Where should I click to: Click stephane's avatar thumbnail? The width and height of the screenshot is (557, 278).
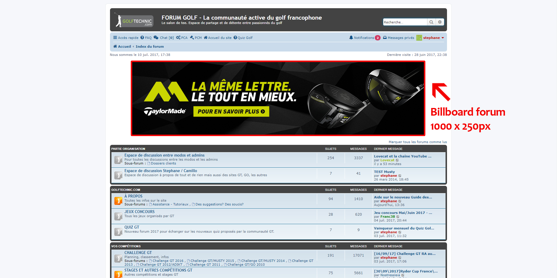click(419, 38)
